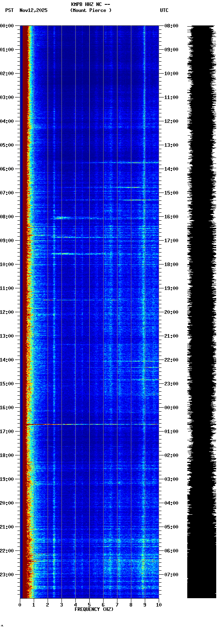The height and width of the screenshot is (630, 219).
Task: Click the frequency axis tick label '5'
Action: (x=89, y=605)
